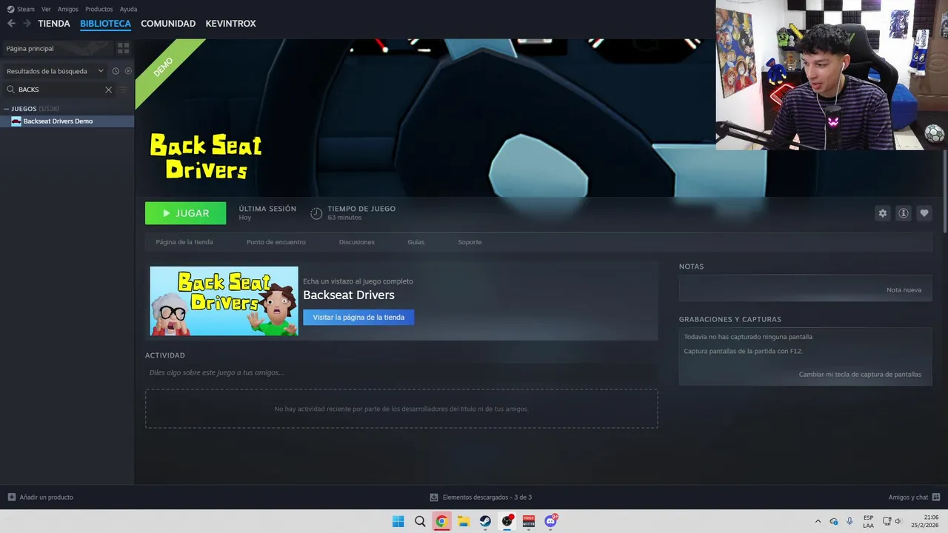Open the Productos menu
This screenshot has width=948, height=533.
[x=99, y=9]
